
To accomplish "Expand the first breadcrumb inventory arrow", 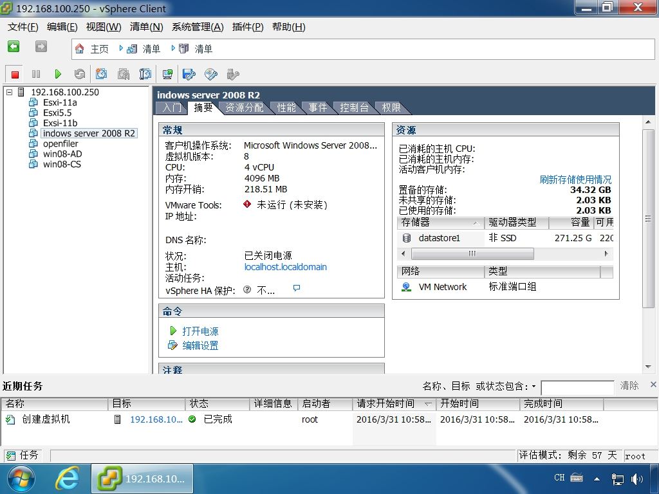I will (x=121, y=49).
